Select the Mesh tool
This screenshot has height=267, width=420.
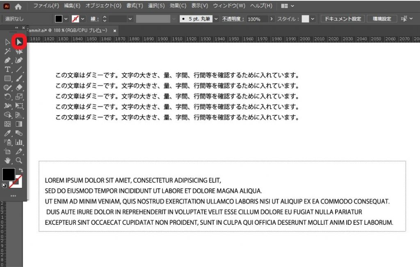point(7,124)
